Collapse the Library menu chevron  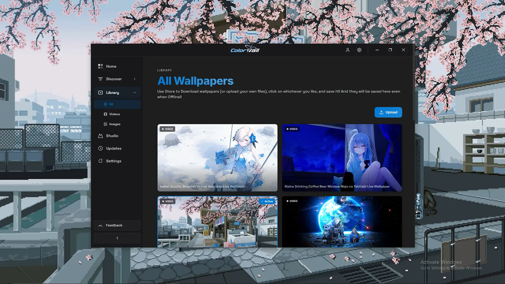135,93
